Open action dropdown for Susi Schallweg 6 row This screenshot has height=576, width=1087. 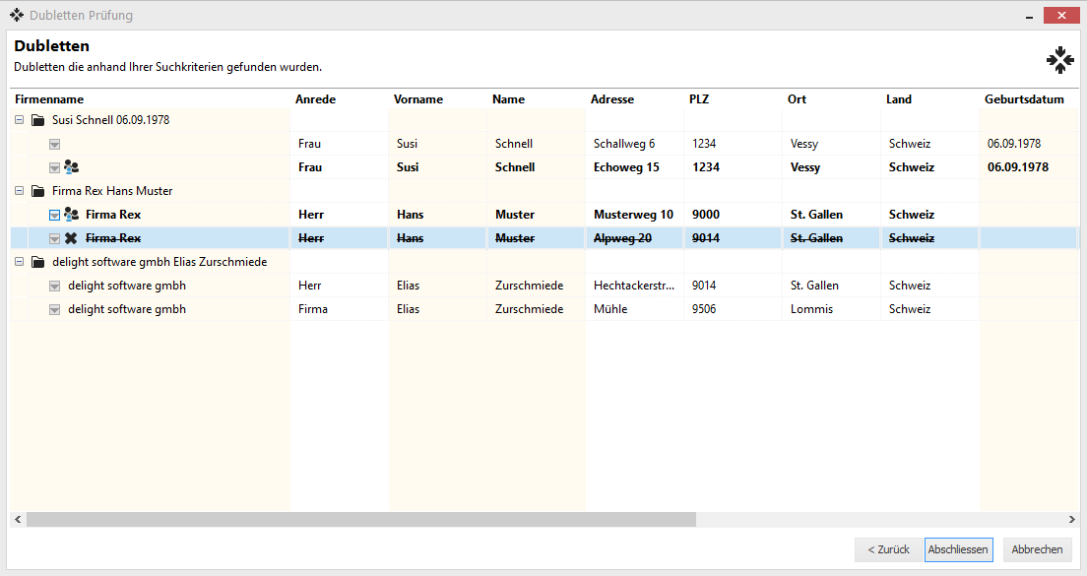click(55, 144)
